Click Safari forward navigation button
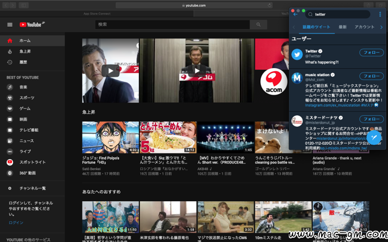Viewport: 388px width, 242px height. pyautogui.click(x=13, y=5)
